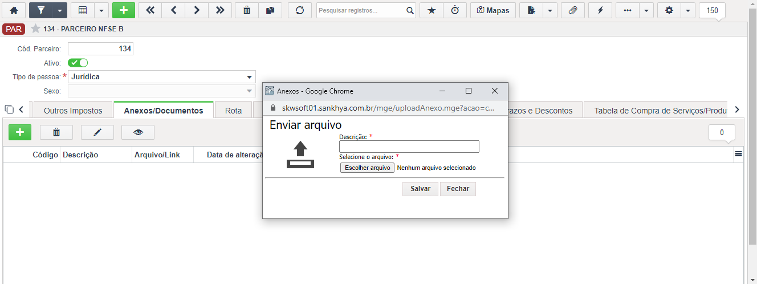Click the upload arrow image
The width and height of the screenshot is (757, 284).
(300, 156)
